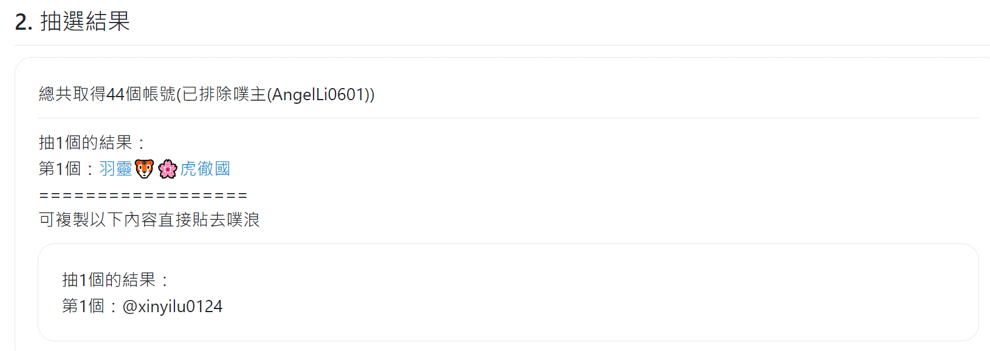Click the 已排除噗主 text
This screenshot has height=351, width=990.
pyautogui.click(x=224, y=94)
